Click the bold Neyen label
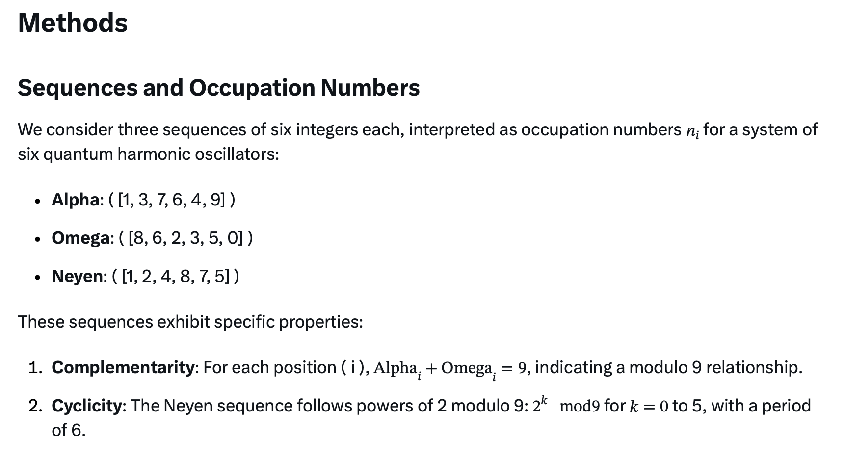This screenshot has height=462, width=845. (78, 276)
